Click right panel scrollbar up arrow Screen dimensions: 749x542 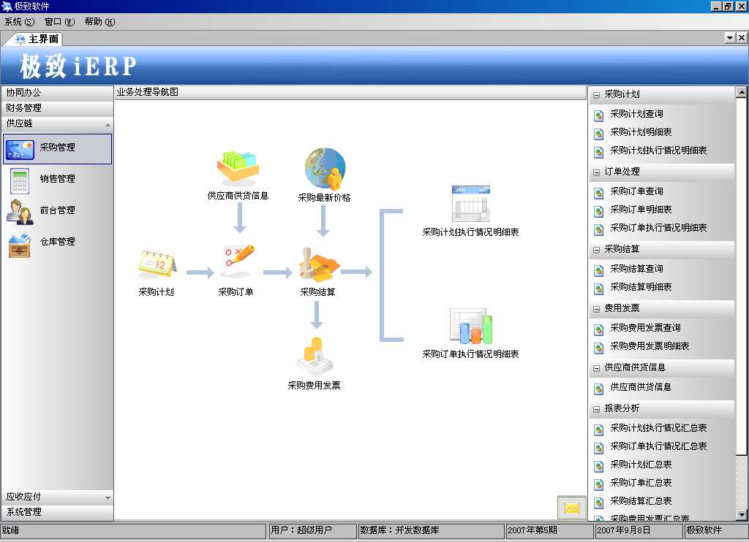(742, 92)
